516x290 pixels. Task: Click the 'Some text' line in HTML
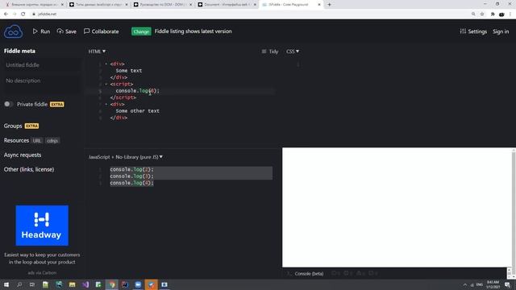[129, 71]
